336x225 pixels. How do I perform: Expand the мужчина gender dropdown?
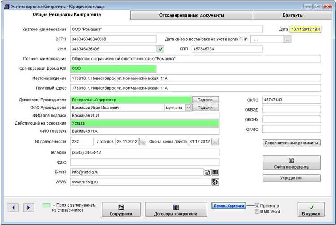click(x=188, y=108)
